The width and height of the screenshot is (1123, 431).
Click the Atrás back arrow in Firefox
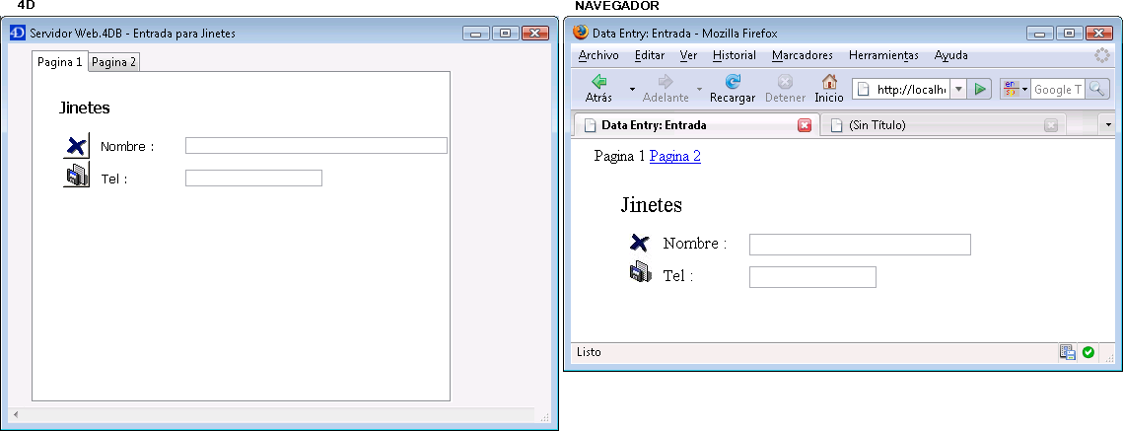click(598, 88)
